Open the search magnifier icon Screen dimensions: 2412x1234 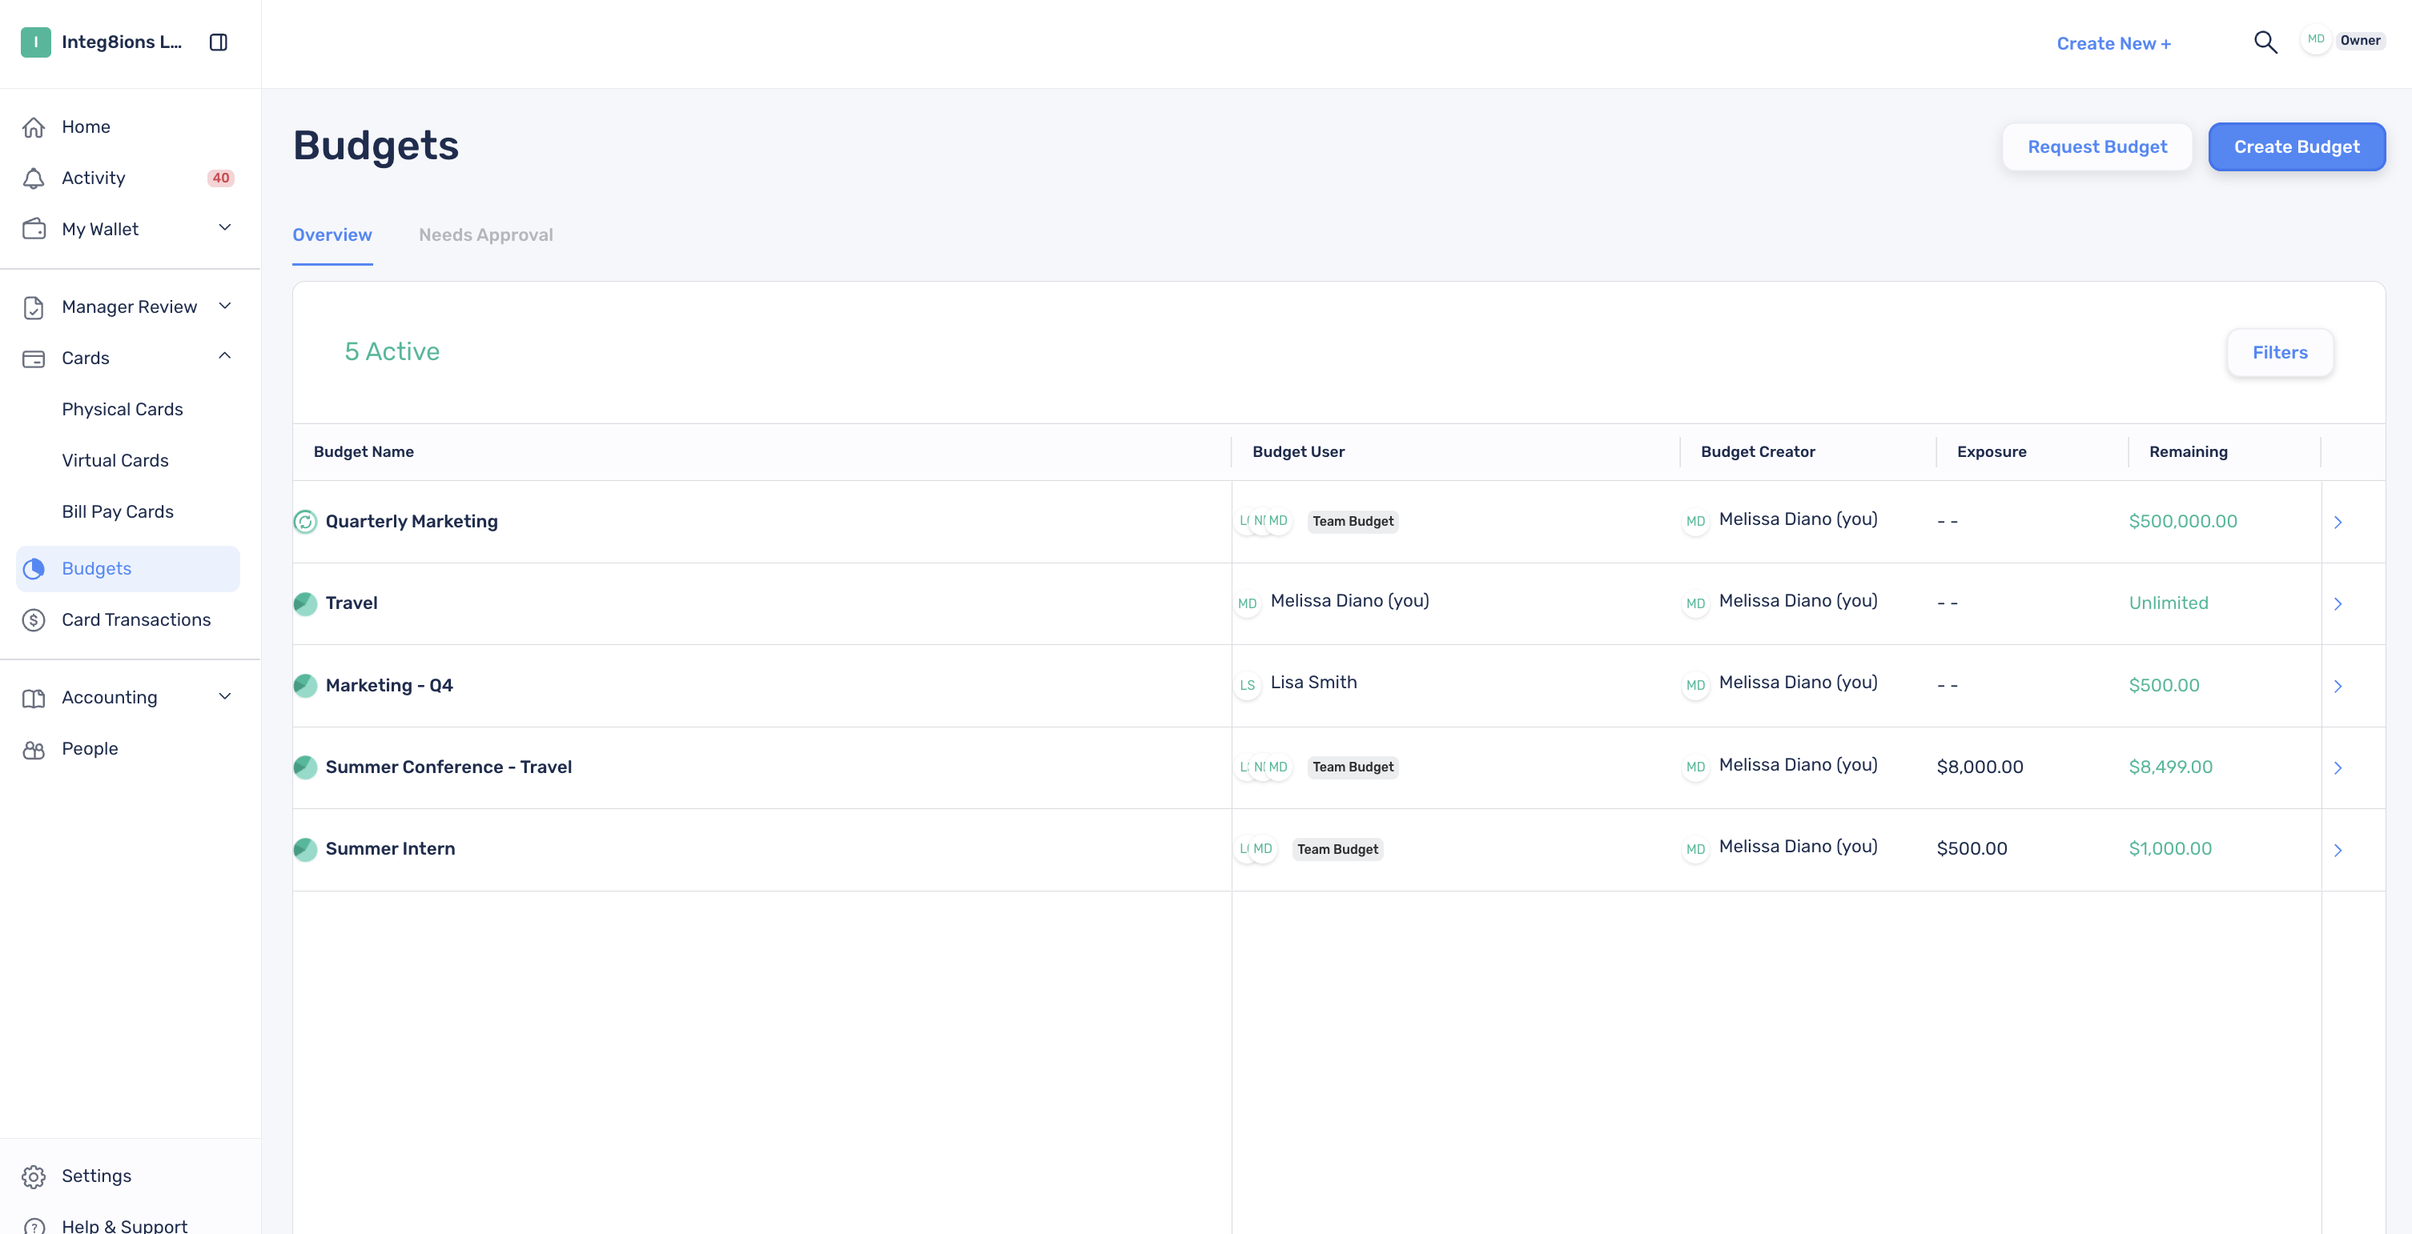tap(2265, 42)
